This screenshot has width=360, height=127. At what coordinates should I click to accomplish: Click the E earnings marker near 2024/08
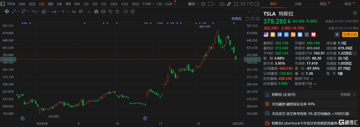(x=22, y=118)
